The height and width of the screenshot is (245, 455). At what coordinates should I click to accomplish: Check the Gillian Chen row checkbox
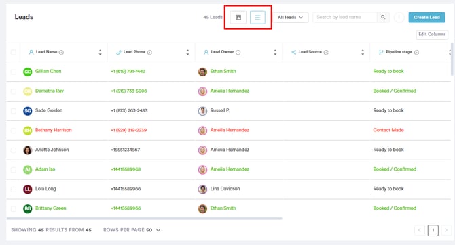14,72
